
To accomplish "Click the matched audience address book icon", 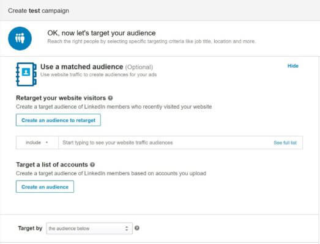I will pos(26,74).
